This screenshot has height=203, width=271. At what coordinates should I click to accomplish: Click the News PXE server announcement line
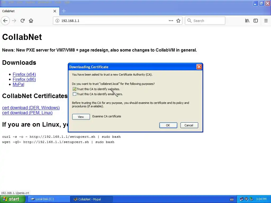coord(100,50)
